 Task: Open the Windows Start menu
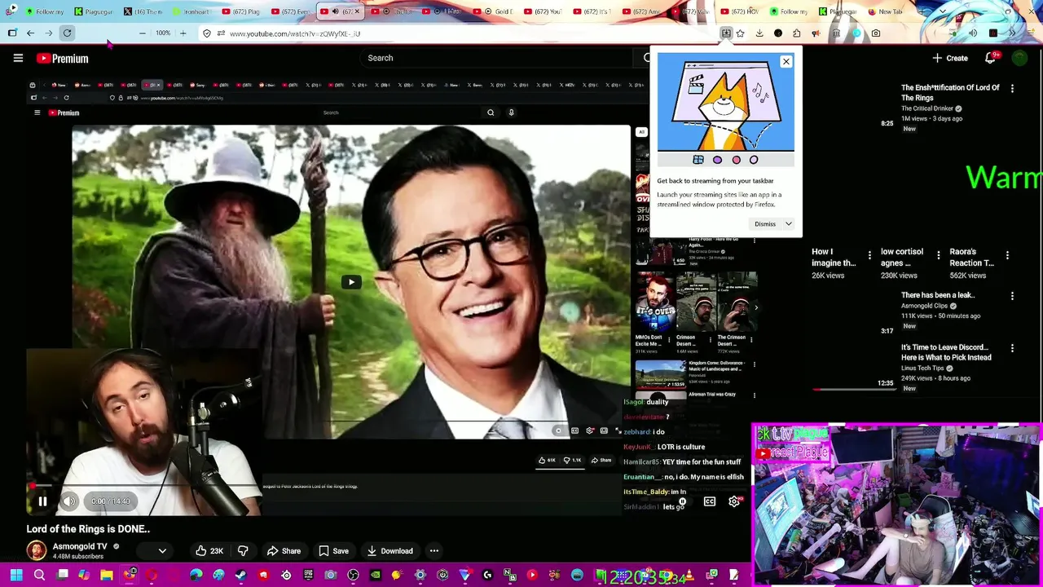click(x=15, y=576)
